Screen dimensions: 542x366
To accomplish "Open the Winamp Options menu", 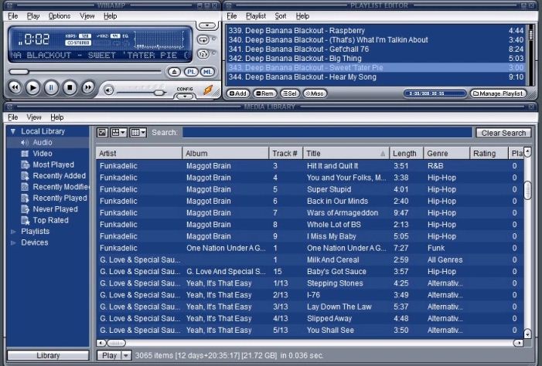I will [60, 16].
